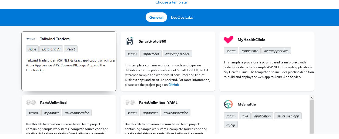
Task: Click the Tailwind Traders logo icon
Action: [x=31, y=39]
